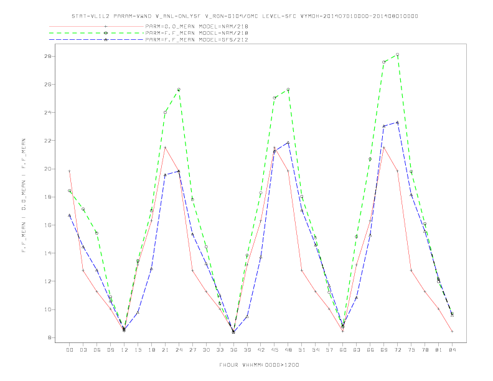Image resolution: width=493 pixels, height=381 pixels.
Task: Click the chart title starting with STAT=VL1L2
Action: point(245,16)
